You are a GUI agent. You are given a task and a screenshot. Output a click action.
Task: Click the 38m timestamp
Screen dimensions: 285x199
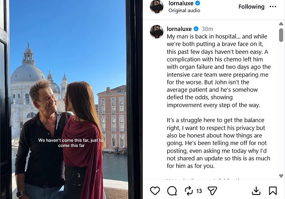208,29
